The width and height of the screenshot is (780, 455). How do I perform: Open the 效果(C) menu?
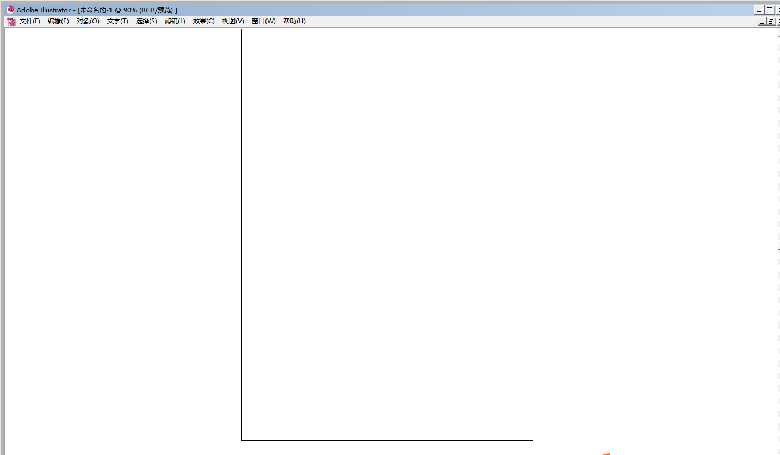[203, 21]
